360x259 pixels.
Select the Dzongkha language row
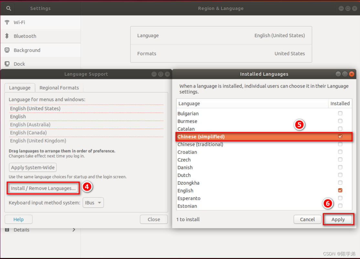coord(264,183)
